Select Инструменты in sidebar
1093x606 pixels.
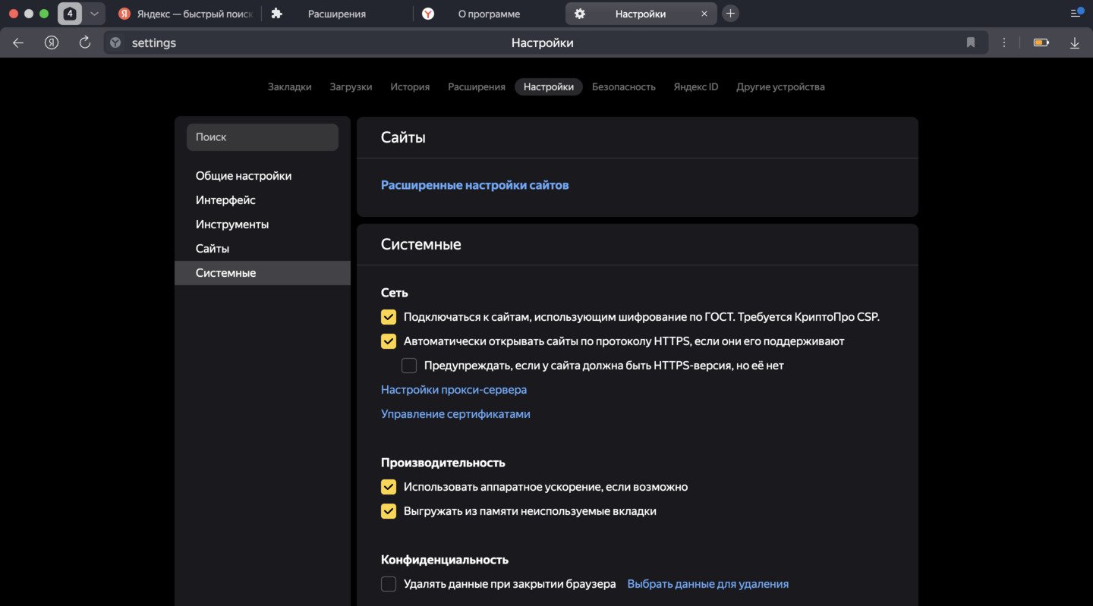(263, 225)
